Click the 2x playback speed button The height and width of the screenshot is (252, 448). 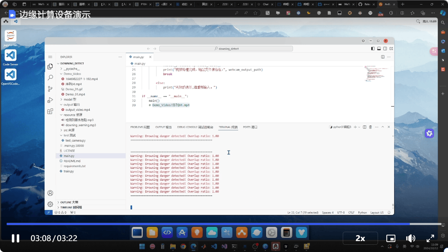tap(360, 238)
